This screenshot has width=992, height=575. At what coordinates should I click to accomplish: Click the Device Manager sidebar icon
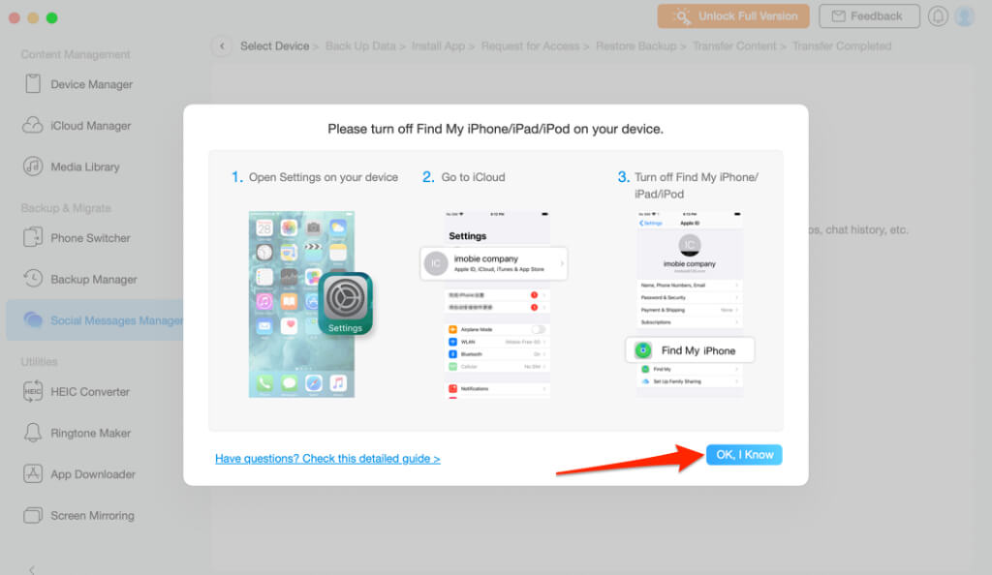click(x=32, y=84)
